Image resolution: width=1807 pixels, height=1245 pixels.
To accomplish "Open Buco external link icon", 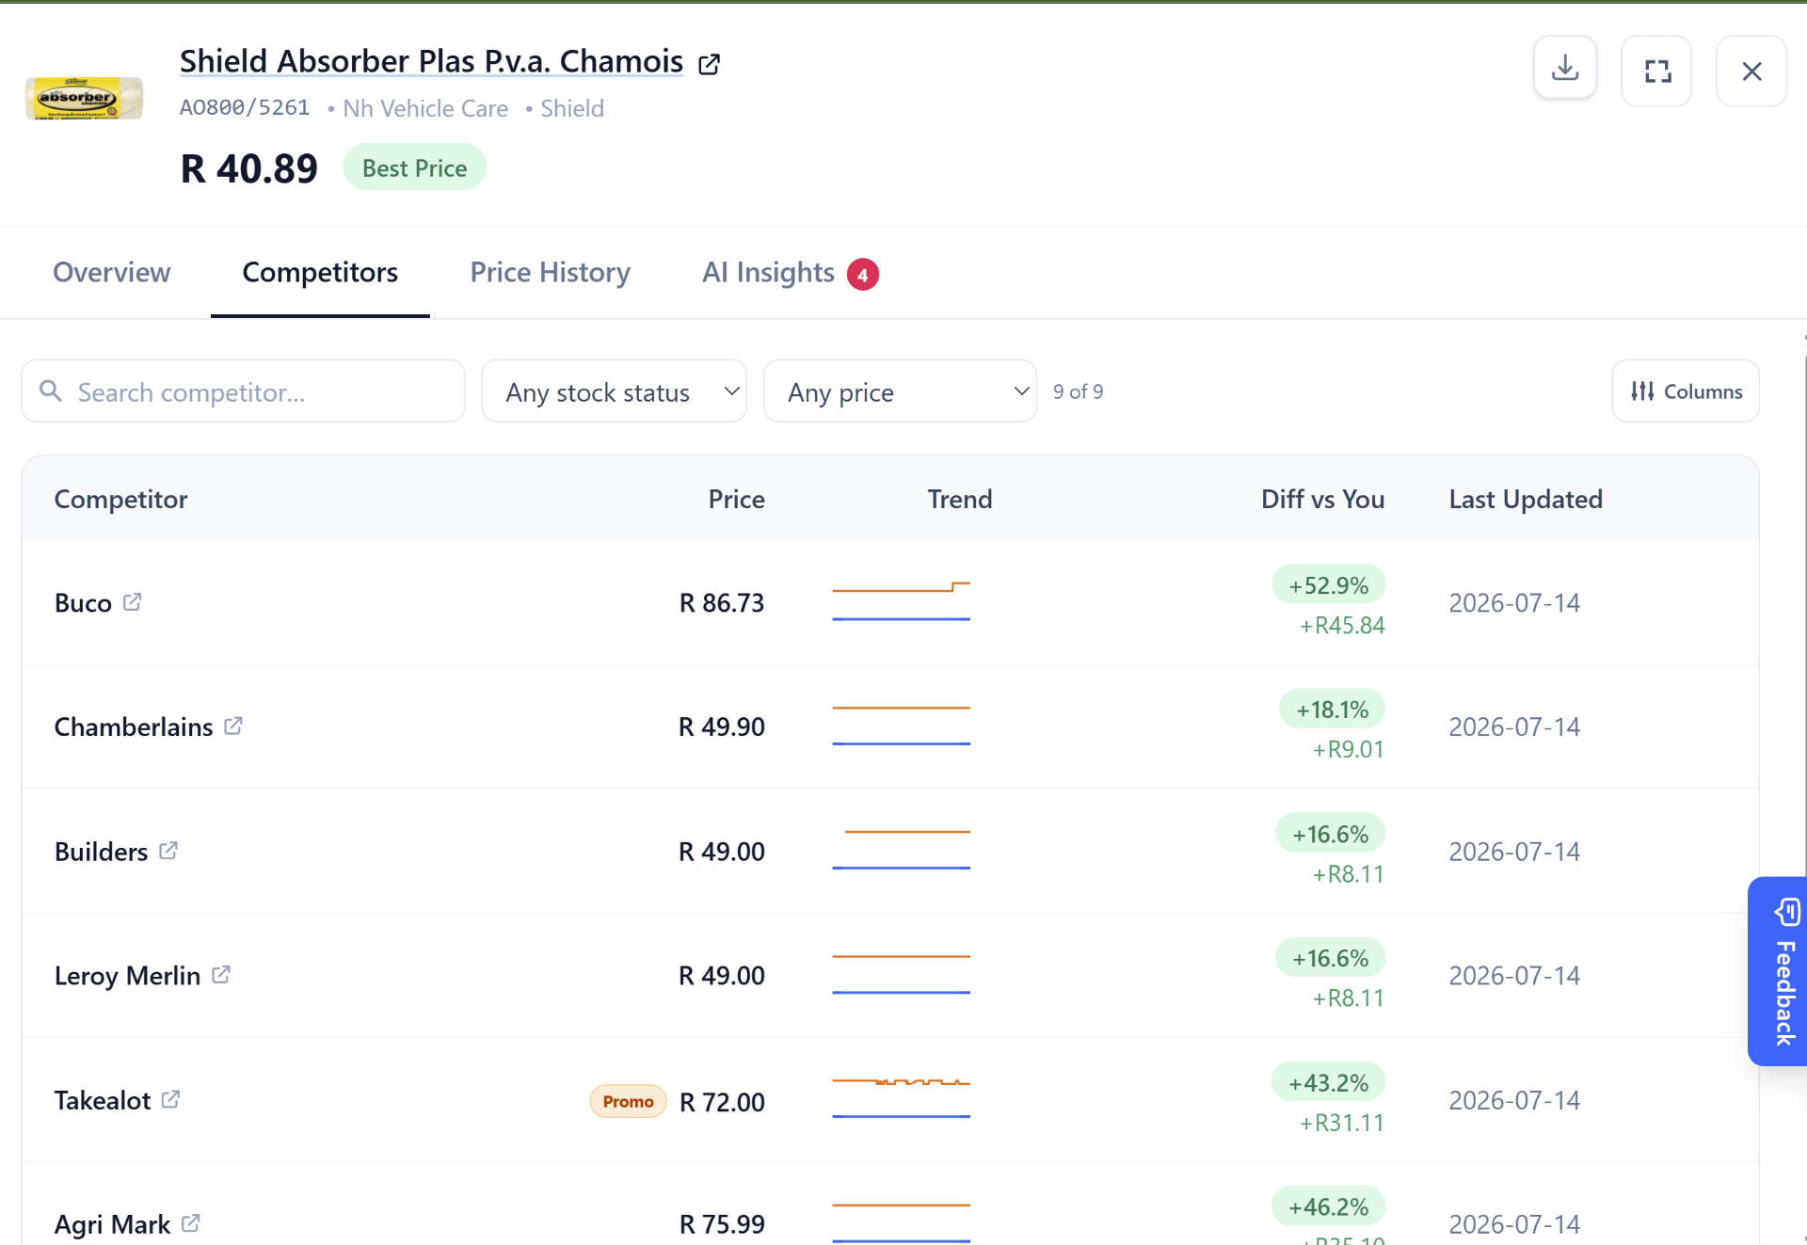I will (132, 601).
